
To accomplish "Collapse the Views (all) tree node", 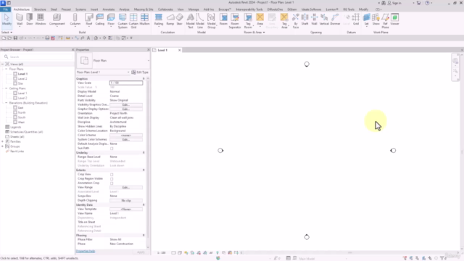I will tap(3, 64).
